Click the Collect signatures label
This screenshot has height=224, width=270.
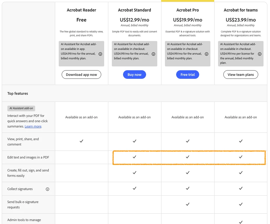20,189
